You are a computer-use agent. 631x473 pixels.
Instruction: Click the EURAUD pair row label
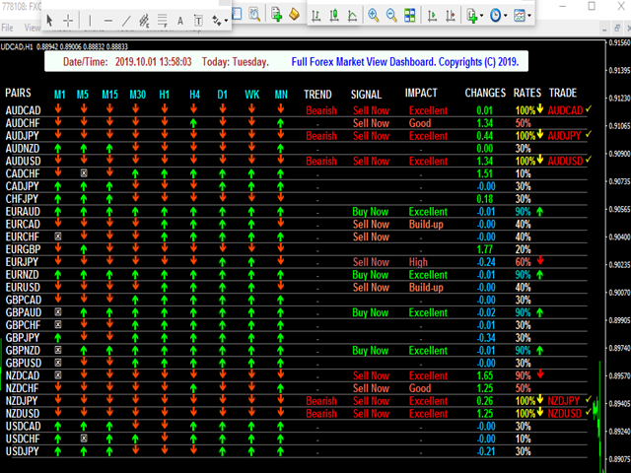click(x=23, y=211)
